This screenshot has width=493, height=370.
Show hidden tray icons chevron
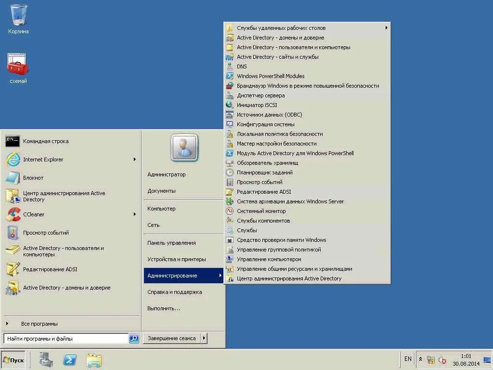tap(421, 359)
